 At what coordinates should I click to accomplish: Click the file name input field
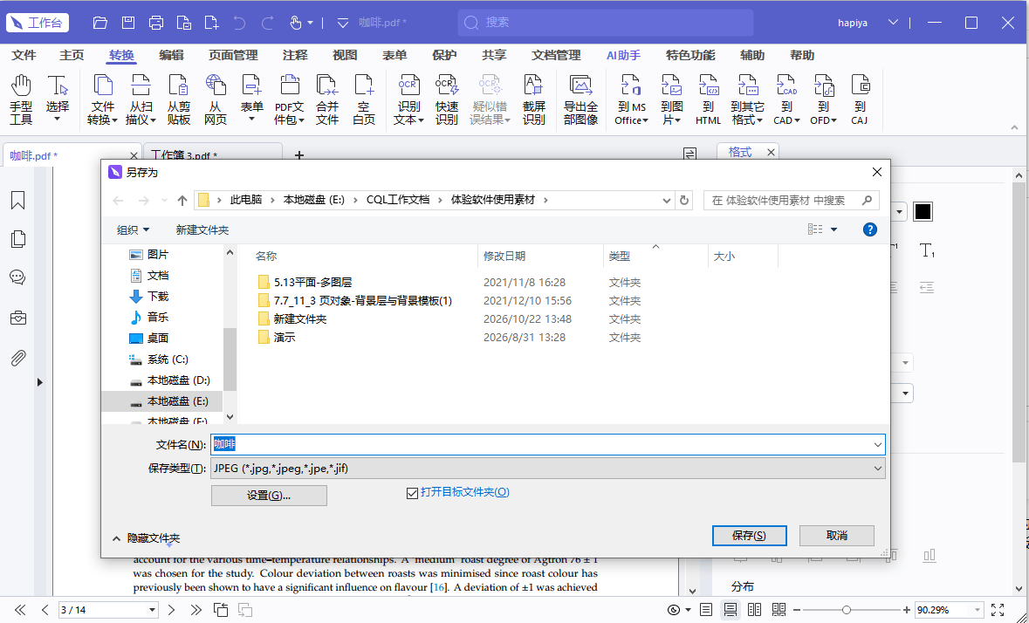coord(547,445)
